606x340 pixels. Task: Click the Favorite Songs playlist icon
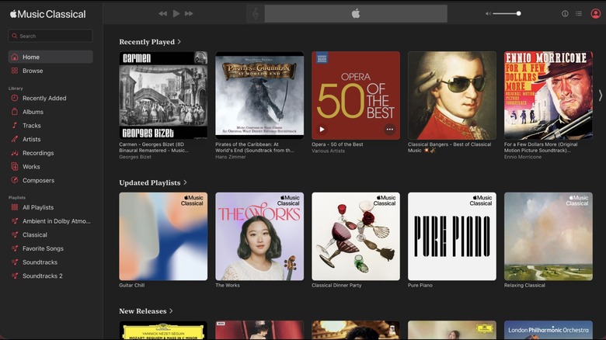pyautogui.click(x=15, y=248)
